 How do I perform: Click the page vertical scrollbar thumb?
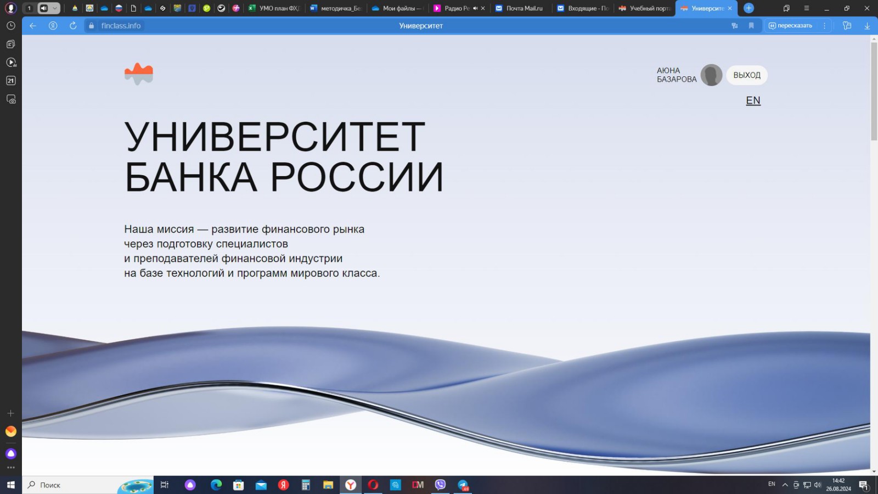[874, 91]
